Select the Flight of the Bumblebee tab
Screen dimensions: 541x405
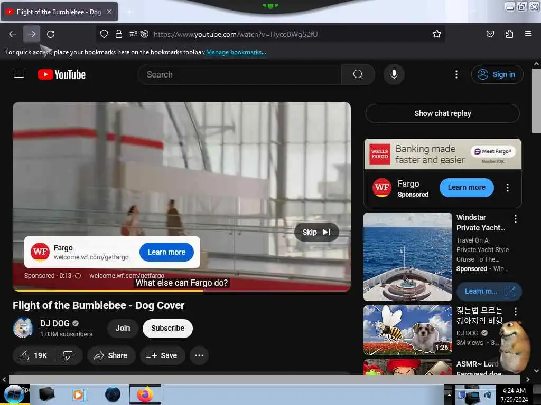(59, 12)
